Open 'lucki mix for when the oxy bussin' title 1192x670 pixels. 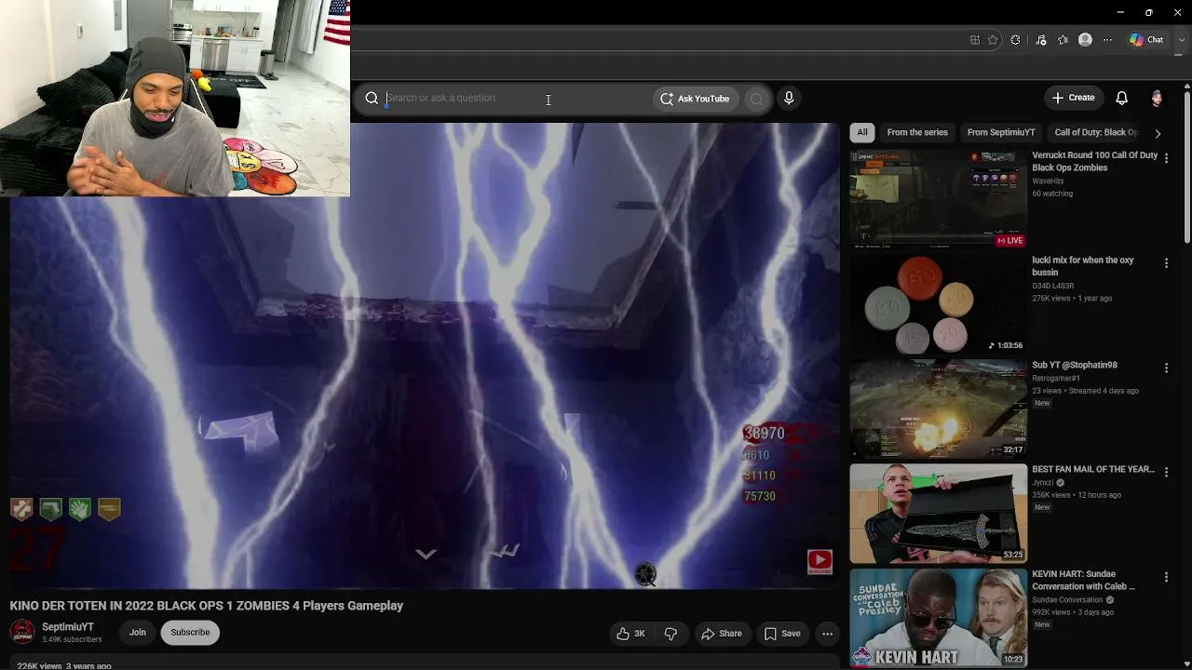tap(1082, 266)
